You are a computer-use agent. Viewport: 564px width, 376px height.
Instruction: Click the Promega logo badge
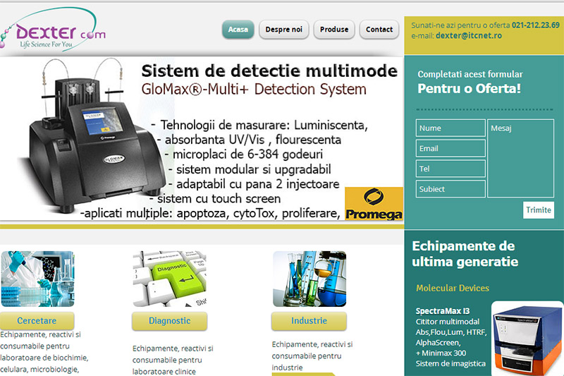pos(374,205)
